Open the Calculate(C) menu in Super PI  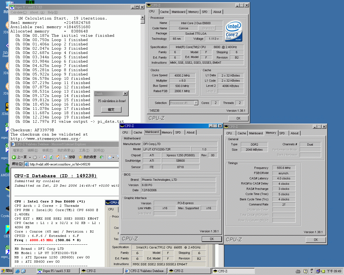click(x=19, y=12)
